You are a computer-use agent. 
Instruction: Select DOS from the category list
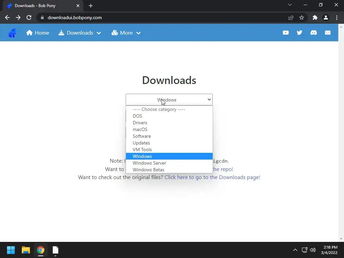(x=169, y=116)
